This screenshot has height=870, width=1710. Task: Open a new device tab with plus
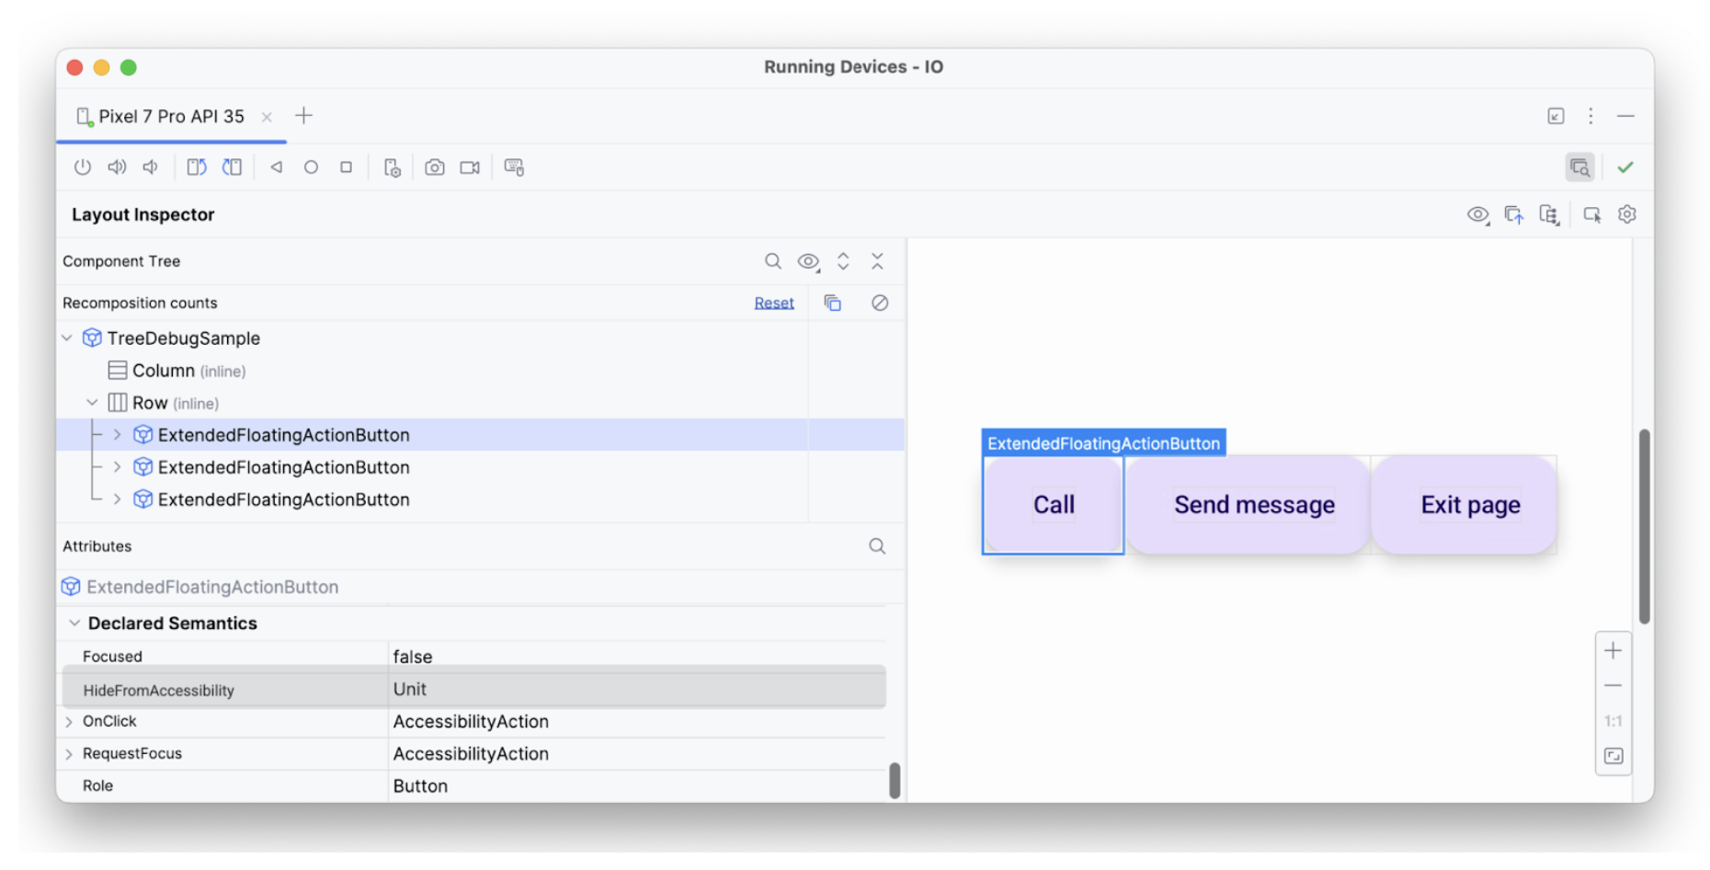click(304, 115)
